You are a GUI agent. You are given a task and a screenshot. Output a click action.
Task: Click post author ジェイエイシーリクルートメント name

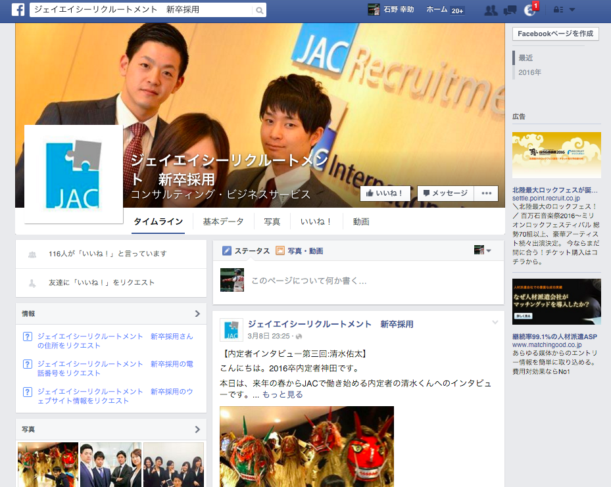[x=331, y=324]
